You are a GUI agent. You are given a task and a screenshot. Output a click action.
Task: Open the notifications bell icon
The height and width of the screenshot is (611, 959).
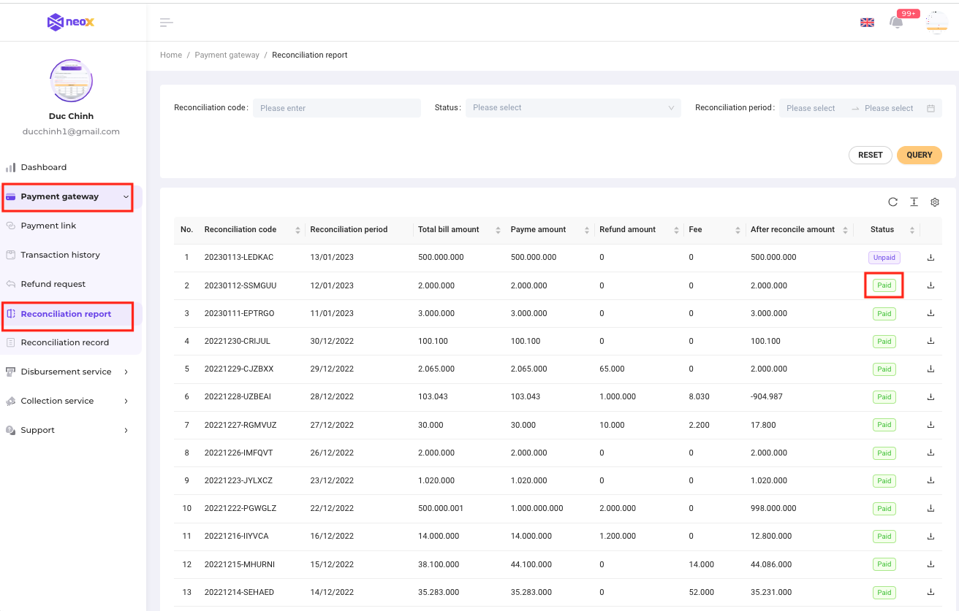pyautogui.click(x=896, y=22)
